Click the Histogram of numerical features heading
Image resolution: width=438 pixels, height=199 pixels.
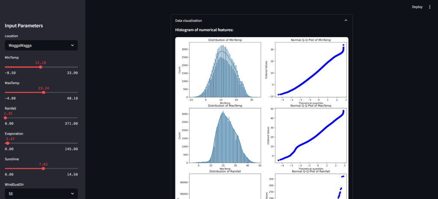pyautogui.click(x=204, y=30)
